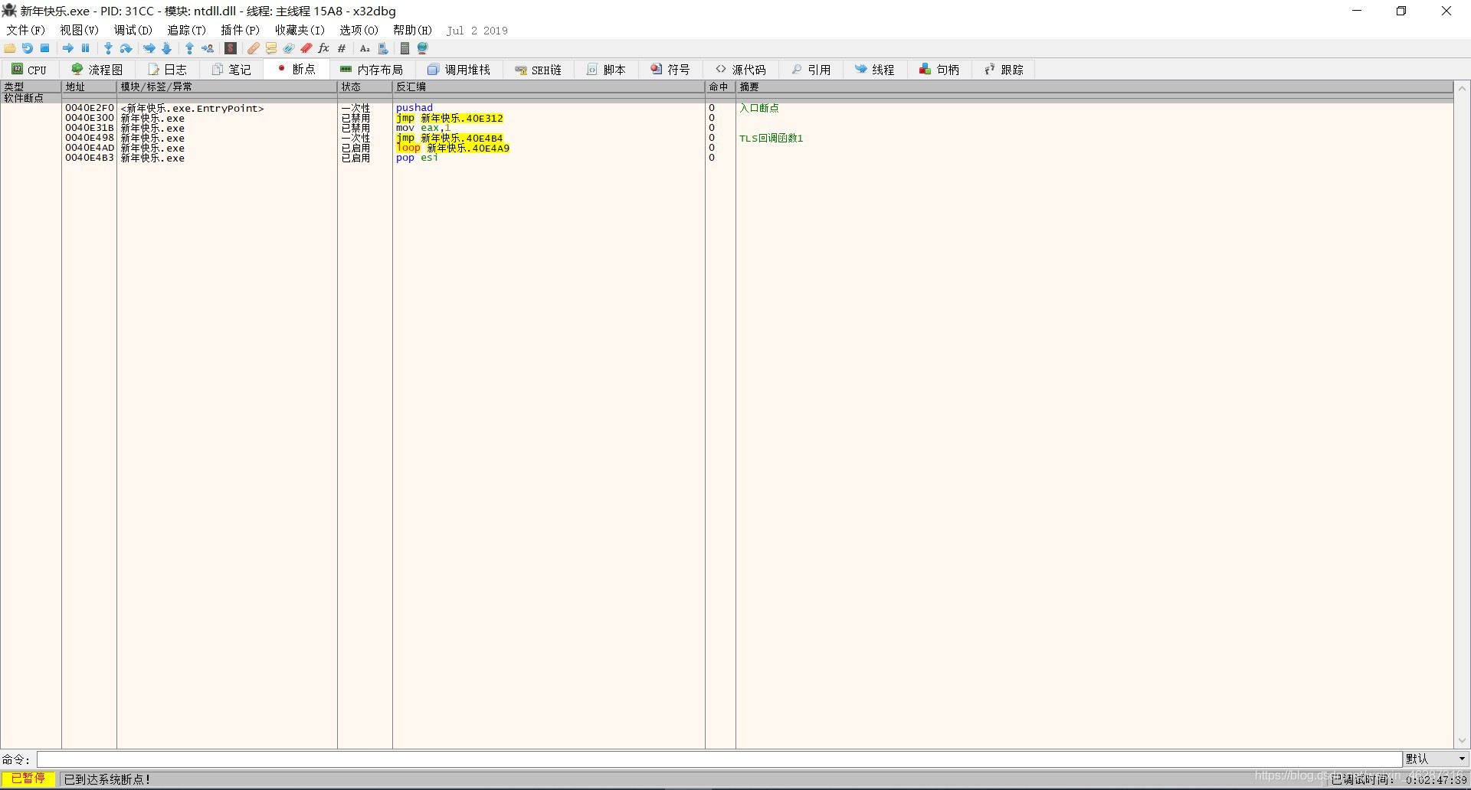1471x790 pixels.
Task: Click the step over icon
Action: [x=126, y=48]
